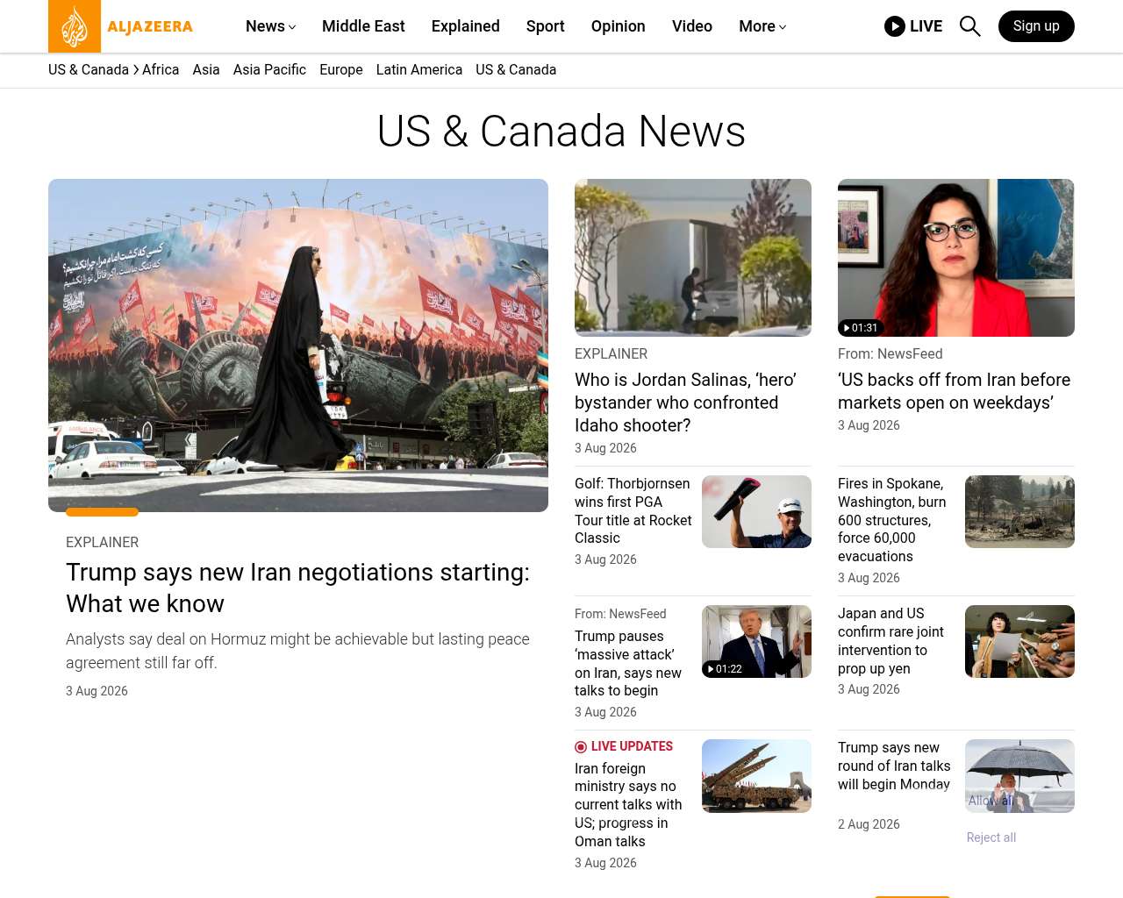The image size is (1123, 898).
Task: Open Iran foreign ministry live updates headline
Action: pyautogui.click(x=629, y=805)
